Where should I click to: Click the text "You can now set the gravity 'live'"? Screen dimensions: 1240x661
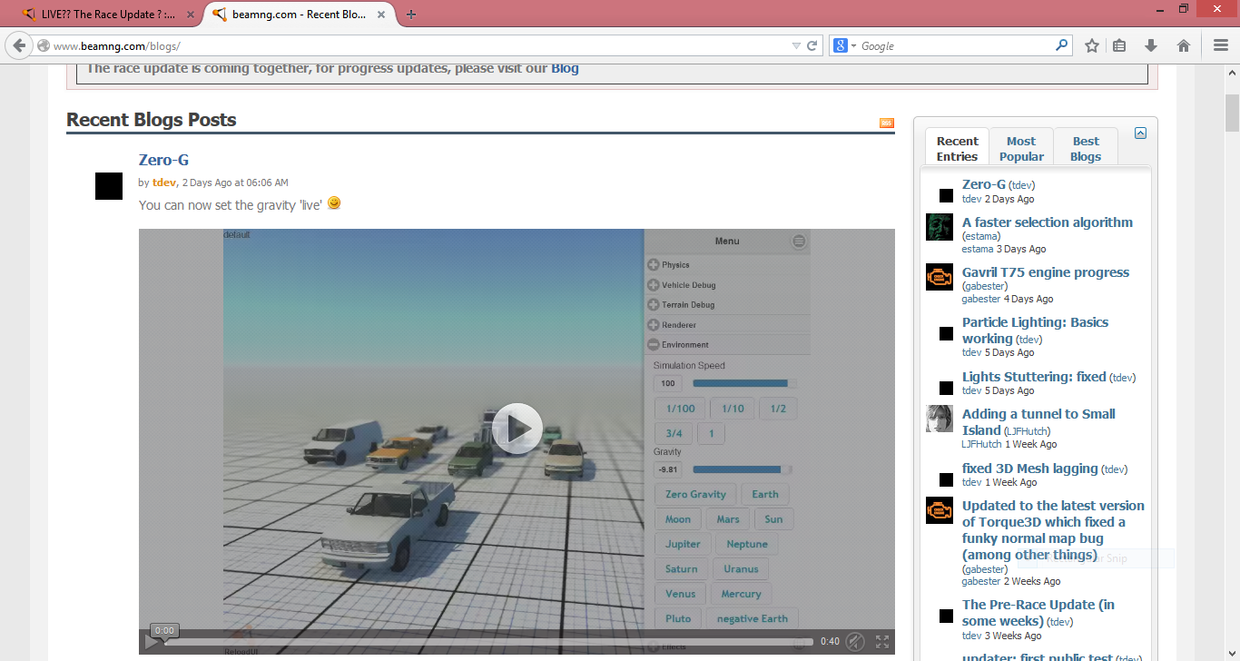[x=231, y=205]
